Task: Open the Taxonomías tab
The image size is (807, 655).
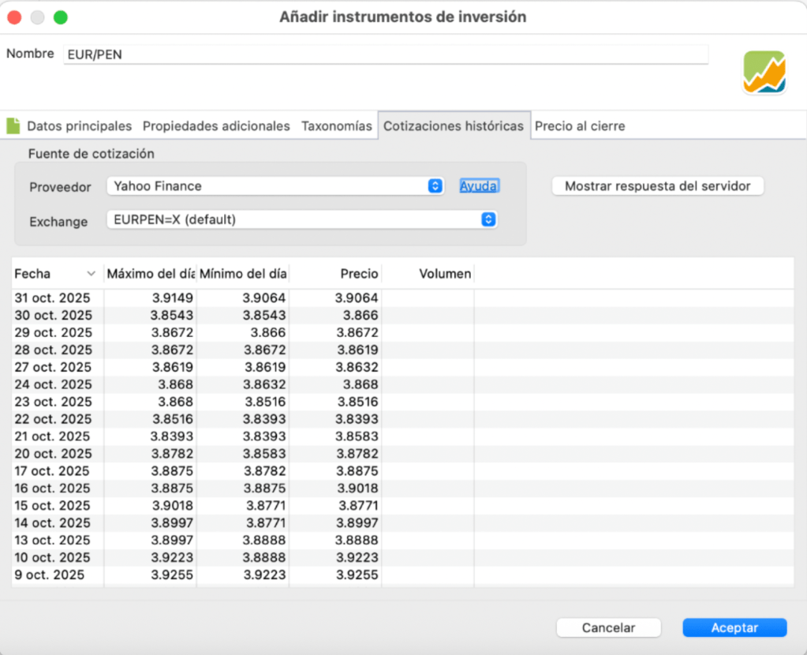Action: tap(336, 126)
